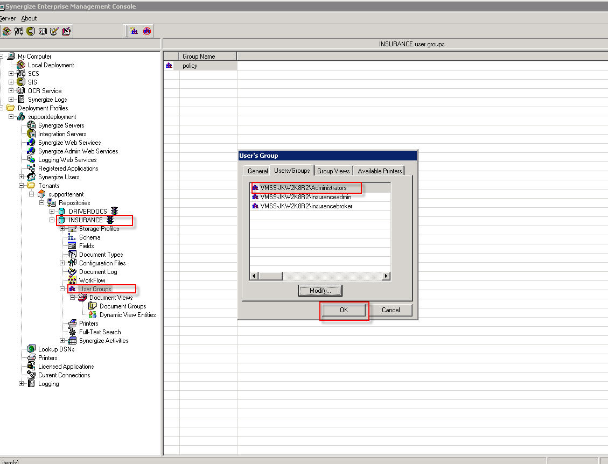Screen dimensions: 608x464
Task: Click the Lookup DSNs icon
Action: pyautogui.click(x=31, y=349)
